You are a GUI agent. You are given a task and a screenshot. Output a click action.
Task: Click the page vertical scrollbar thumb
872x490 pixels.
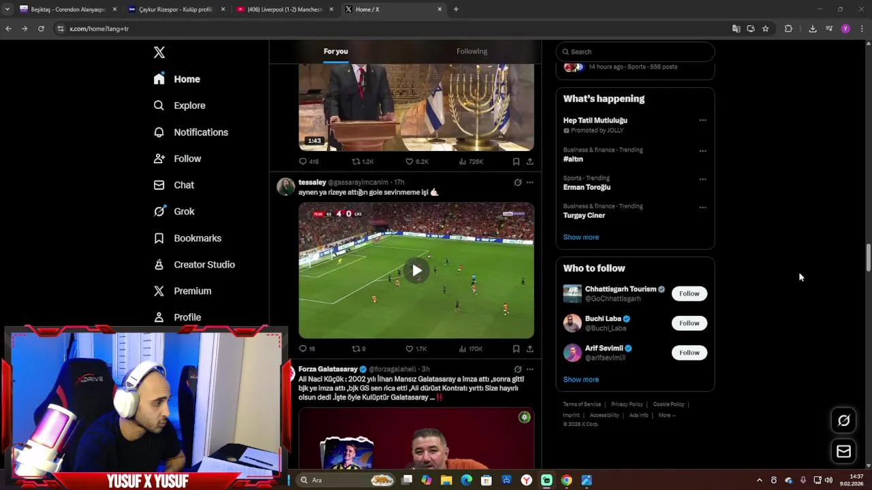(x=869, y=259)
